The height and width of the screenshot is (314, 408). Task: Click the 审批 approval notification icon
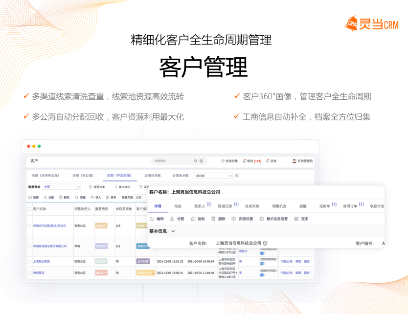coord(244,161)
